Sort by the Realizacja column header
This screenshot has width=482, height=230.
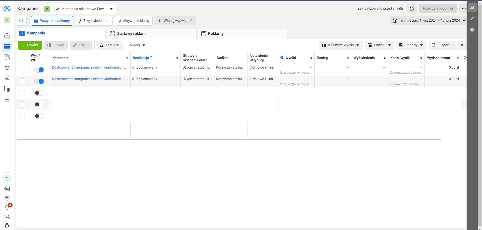[x=143, y=58]
